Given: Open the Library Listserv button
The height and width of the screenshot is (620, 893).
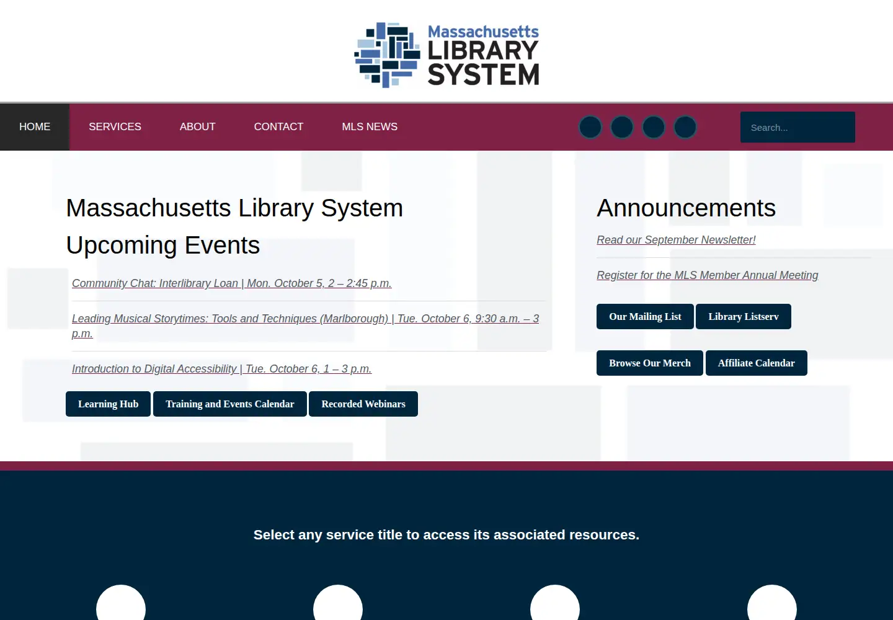Looking at the screenshot, I should (x=744, y=317).
